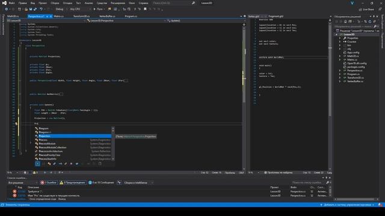The image size is (385, 216).
Task: Expand the Properties node in Solution Explorer
Action: [340, 38]
